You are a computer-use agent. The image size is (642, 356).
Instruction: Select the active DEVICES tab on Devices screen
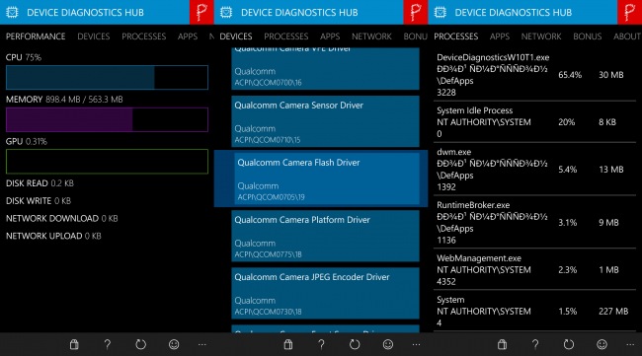click(236, 36)
